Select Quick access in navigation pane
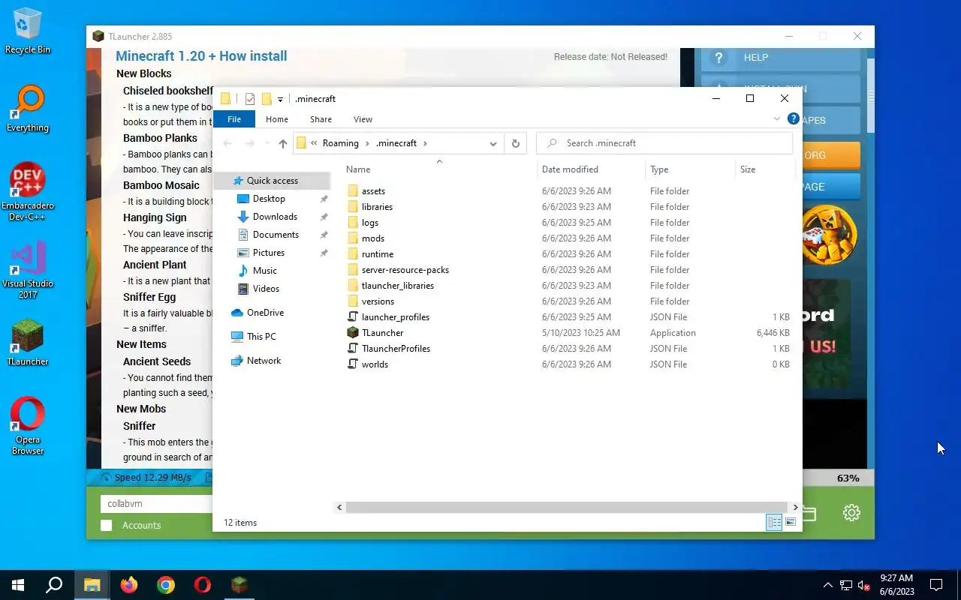This screenshot has height=600, width=961. click(x=272, y=181)
